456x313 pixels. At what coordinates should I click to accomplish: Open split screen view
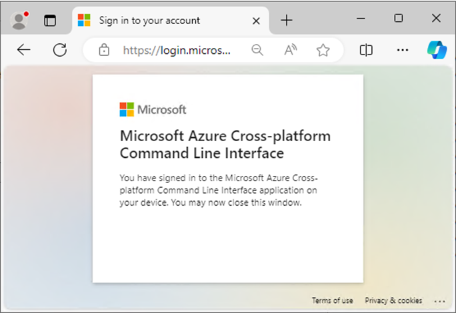pyautogui.click(x=366, y=50)
